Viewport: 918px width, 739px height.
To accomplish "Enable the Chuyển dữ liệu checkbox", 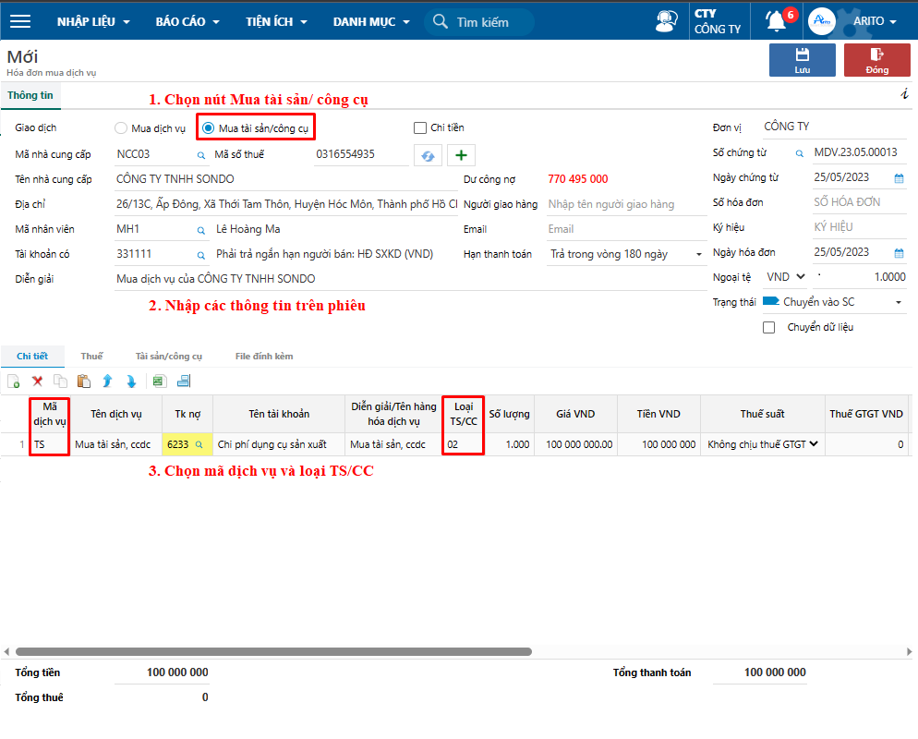I will pyautogui.click(x=769, y=327).
